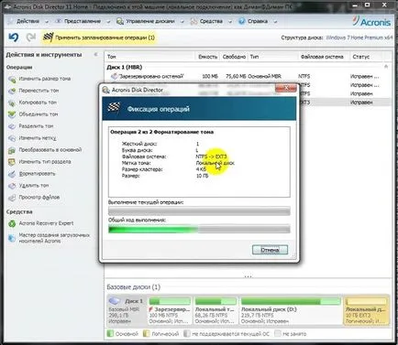Click the green Основной legend swatch

(110, 334)
